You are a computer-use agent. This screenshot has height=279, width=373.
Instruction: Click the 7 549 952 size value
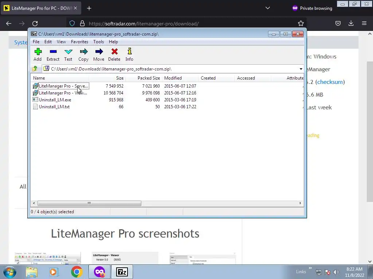[114, 86]
